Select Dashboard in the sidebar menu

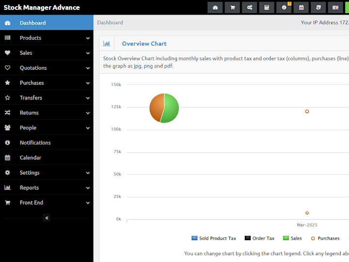47,22
